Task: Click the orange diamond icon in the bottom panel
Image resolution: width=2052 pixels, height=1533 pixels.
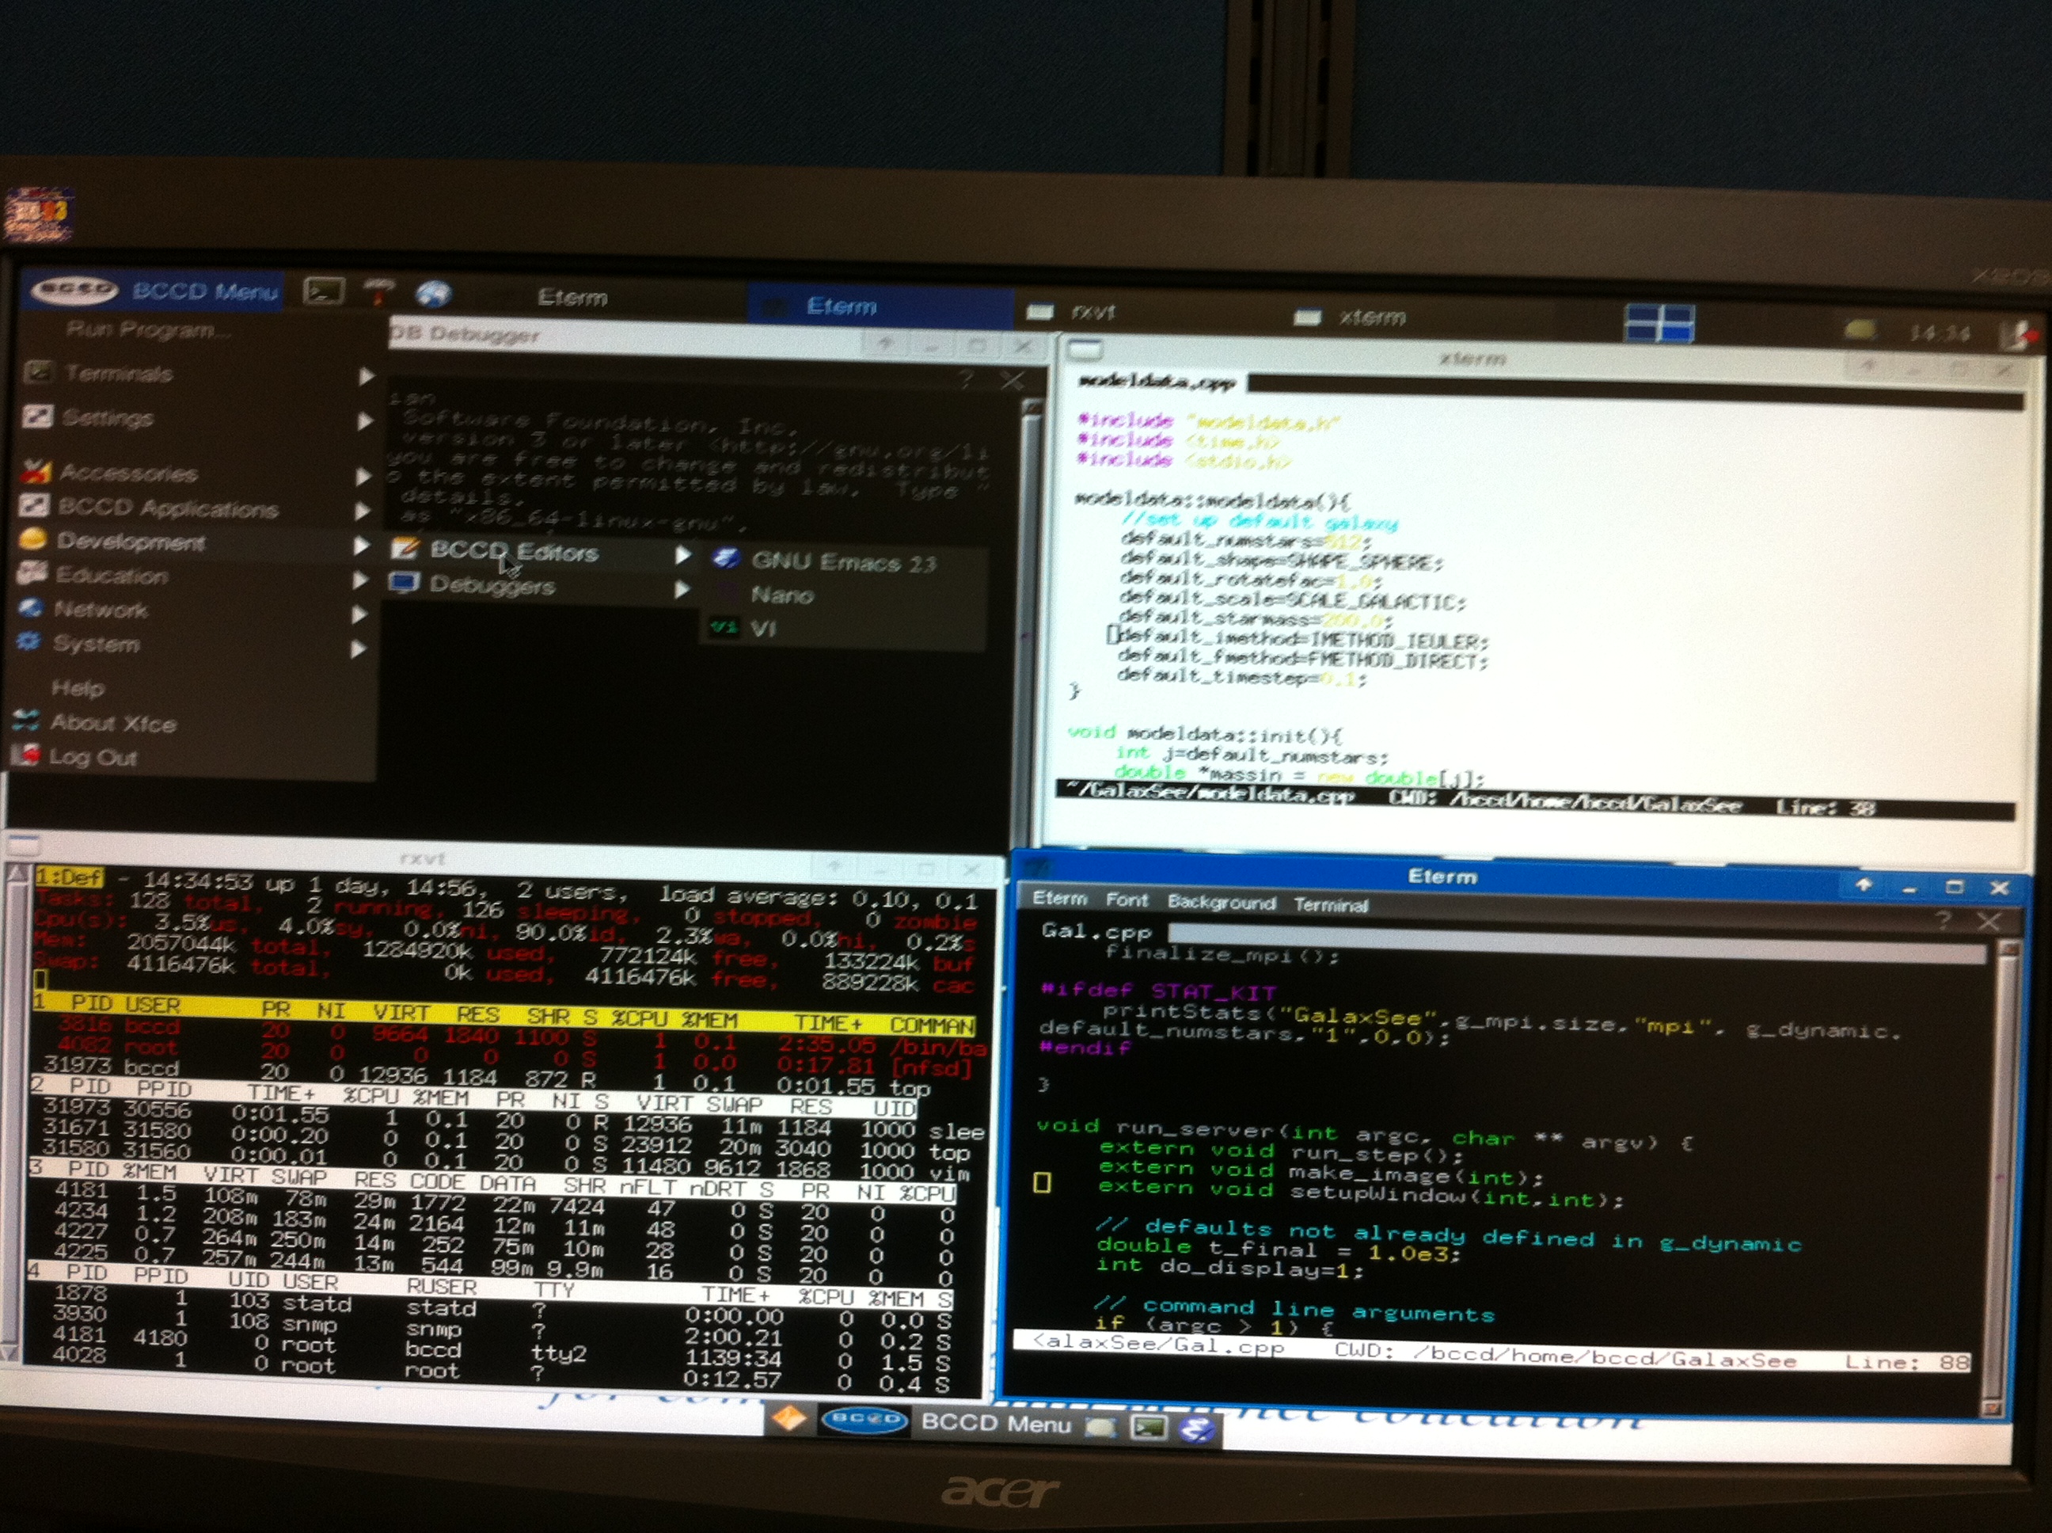Action: (x=788, y=1419)
